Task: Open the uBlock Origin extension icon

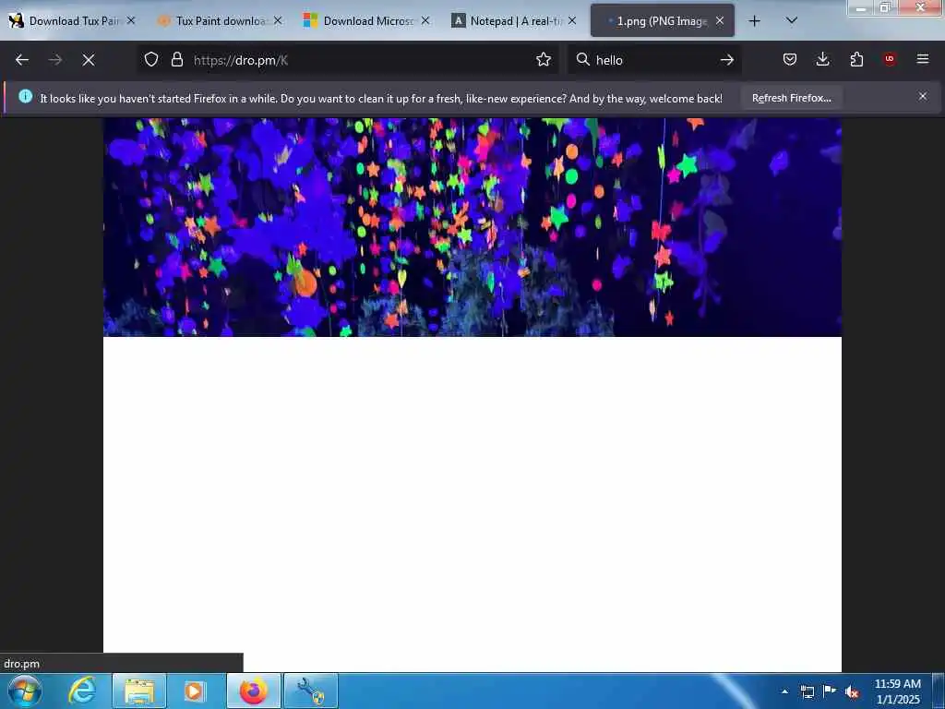Action: tap(890, 59)
